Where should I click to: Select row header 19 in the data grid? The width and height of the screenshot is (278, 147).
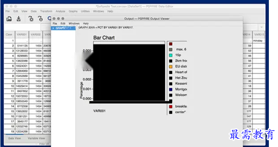tap(10, 132)
